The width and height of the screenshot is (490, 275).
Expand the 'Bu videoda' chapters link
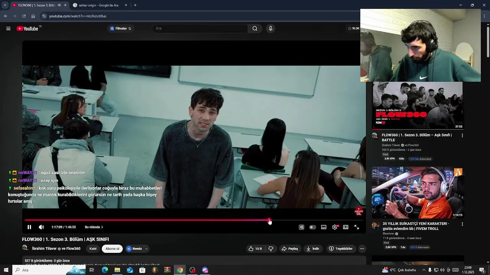[94, 227]
